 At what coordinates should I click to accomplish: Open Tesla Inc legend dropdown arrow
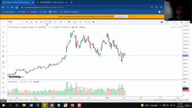point(47,27)
